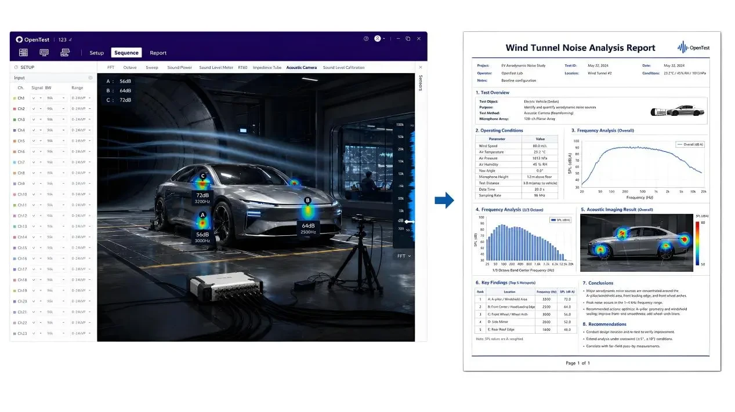Switch to the Report tab
The height and width of the screenshot is (412, 735).
pyautogui.click(x=158, y=53)
